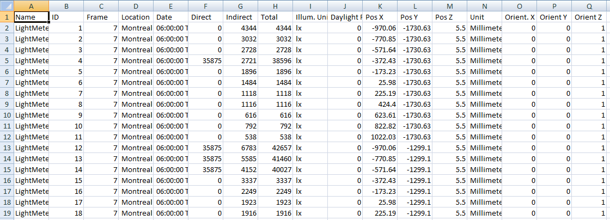Click Total value 42657 cell
610x220 pixels.
275,148
